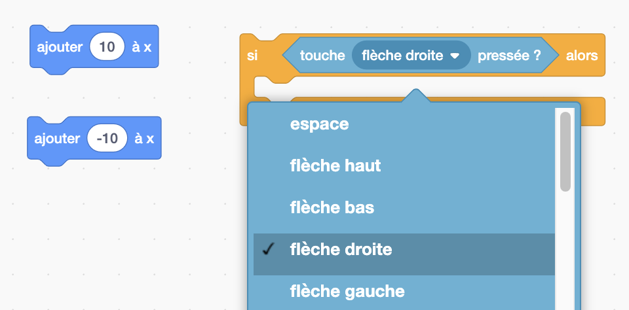Select the checked 'flèche droite' list option
Image resolution: width=629 pixels, height=310 pixels.
pos(341,250)
